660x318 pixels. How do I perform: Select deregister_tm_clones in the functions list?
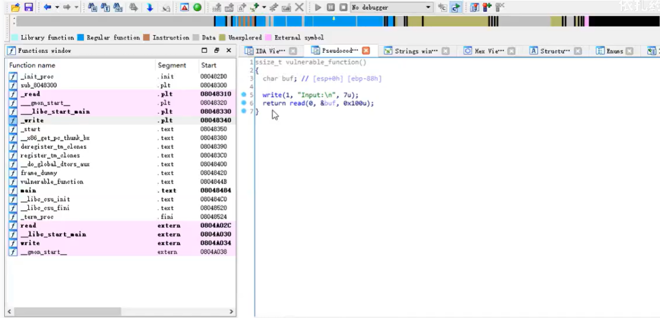(x=121, y=147)
